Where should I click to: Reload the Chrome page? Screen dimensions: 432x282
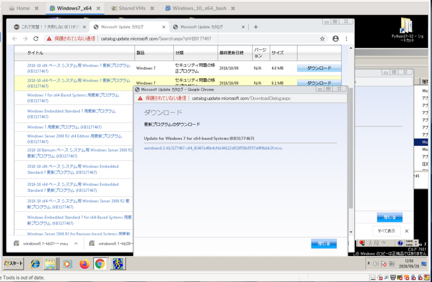click(36, 39)
